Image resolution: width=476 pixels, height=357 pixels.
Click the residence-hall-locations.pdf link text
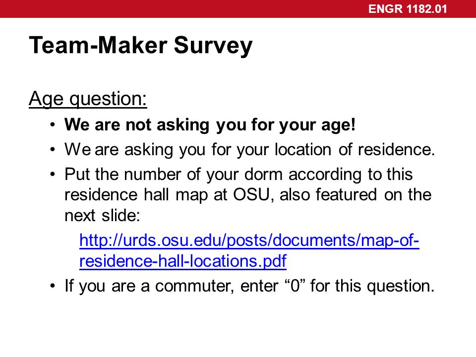pyautogui.click(x=183, y=261)
